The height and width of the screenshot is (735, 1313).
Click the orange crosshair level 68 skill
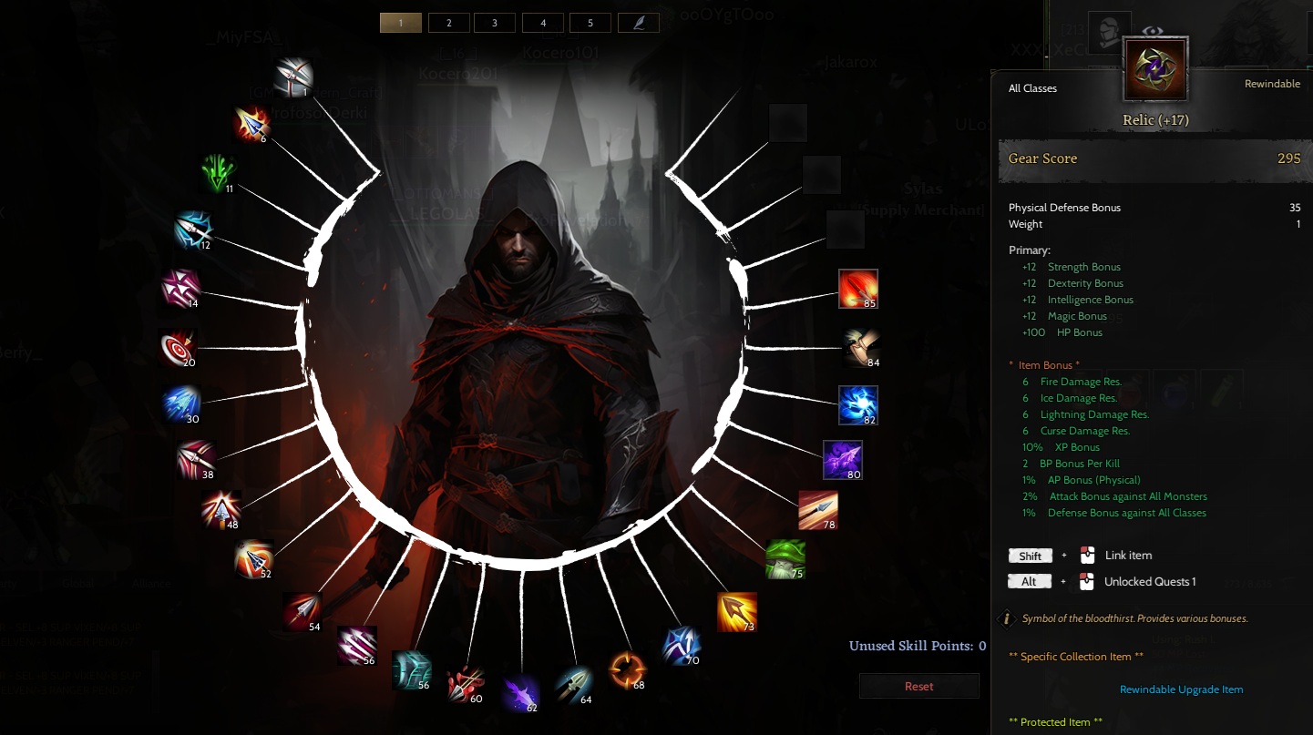click(x=628, y=670)
